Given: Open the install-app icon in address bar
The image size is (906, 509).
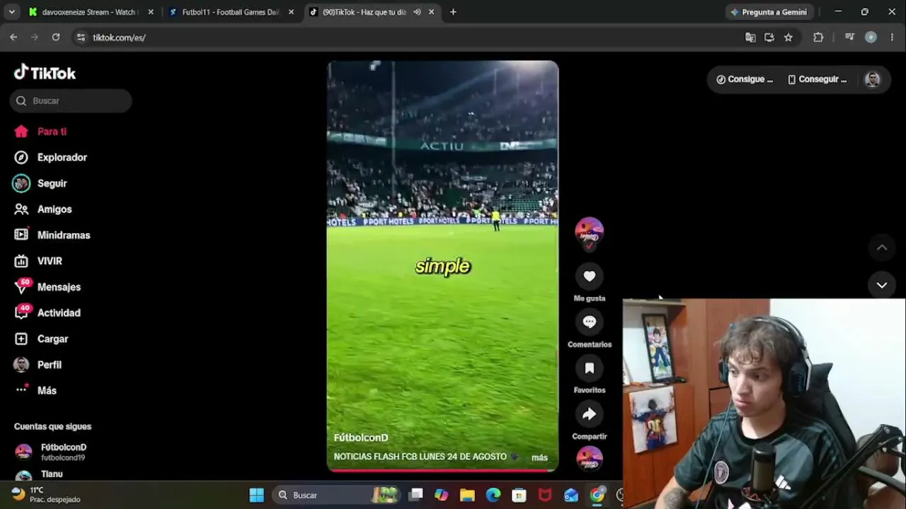Looking at the screenshot, I should coord(769,37).
